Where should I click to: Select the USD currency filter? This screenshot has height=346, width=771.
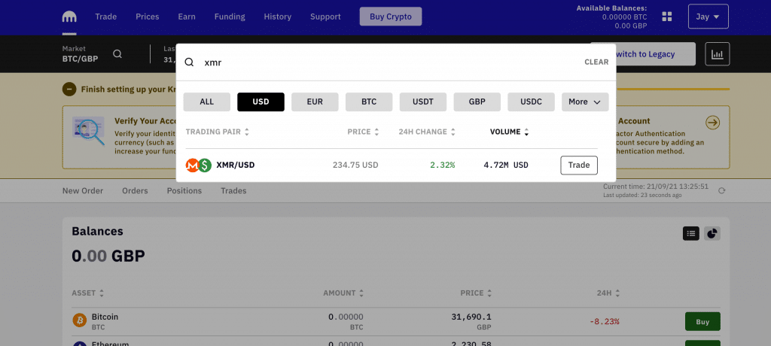(261, 102)
